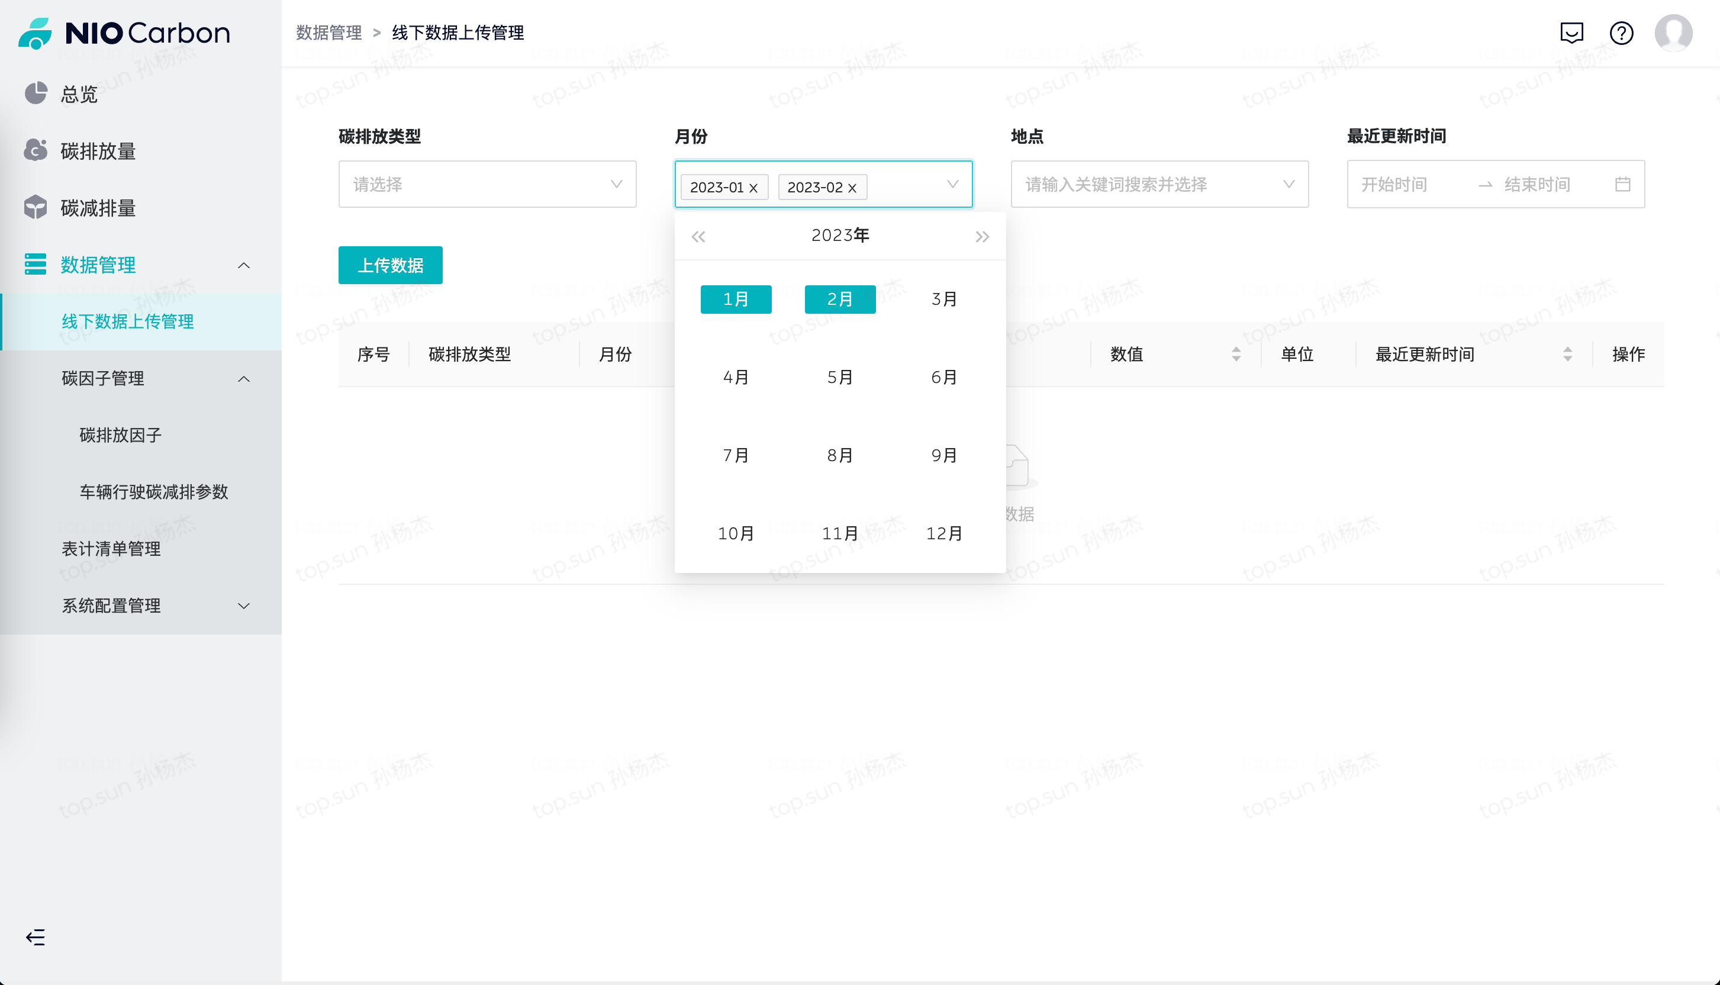Remove the 2023-01 tag
The image size is (1720, 985).
(753, 188)
